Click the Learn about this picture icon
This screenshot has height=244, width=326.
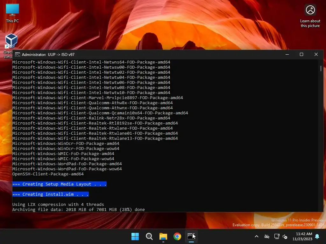point(310,16)
